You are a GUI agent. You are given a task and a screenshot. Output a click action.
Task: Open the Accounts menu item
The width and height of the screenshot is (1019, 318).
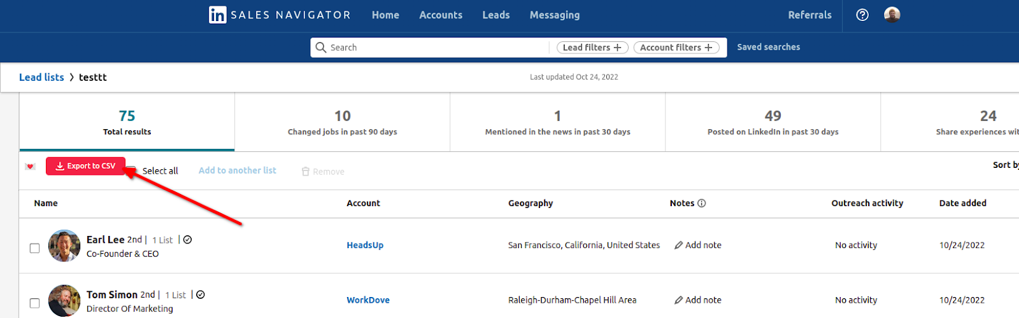point(441,15)
